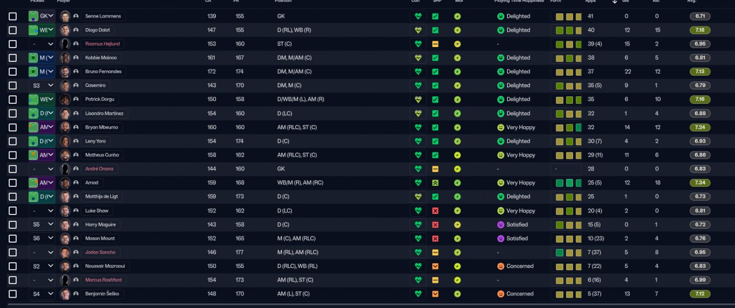Click Rasmus Højlund's yellow sharpness icon

coord(435,44)
